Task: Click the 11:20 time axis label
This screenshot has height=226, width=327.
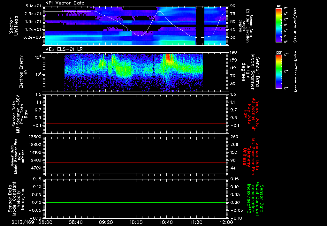Action: [196, 222]
